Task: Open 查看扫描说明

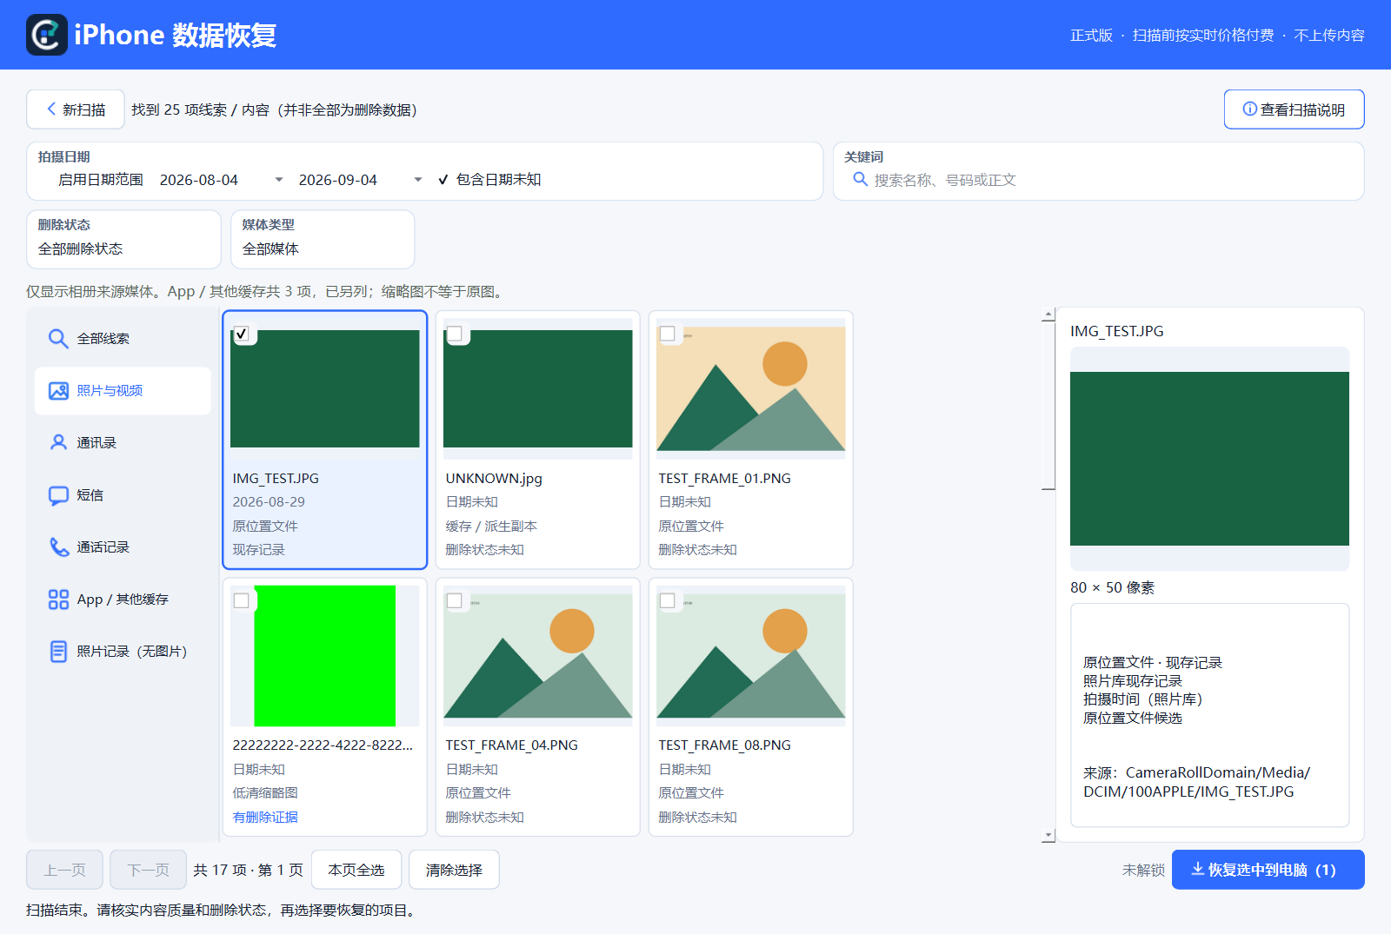Action: (x=1294, y=109)
